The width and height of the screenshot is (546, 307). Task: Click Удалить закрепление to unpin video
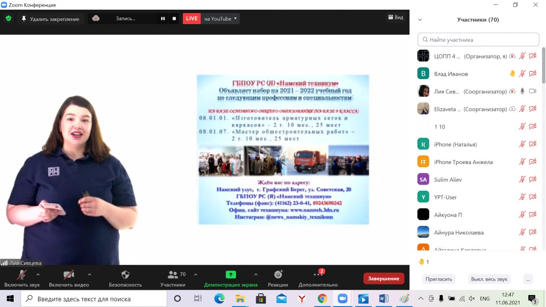(x=50, y=19)
